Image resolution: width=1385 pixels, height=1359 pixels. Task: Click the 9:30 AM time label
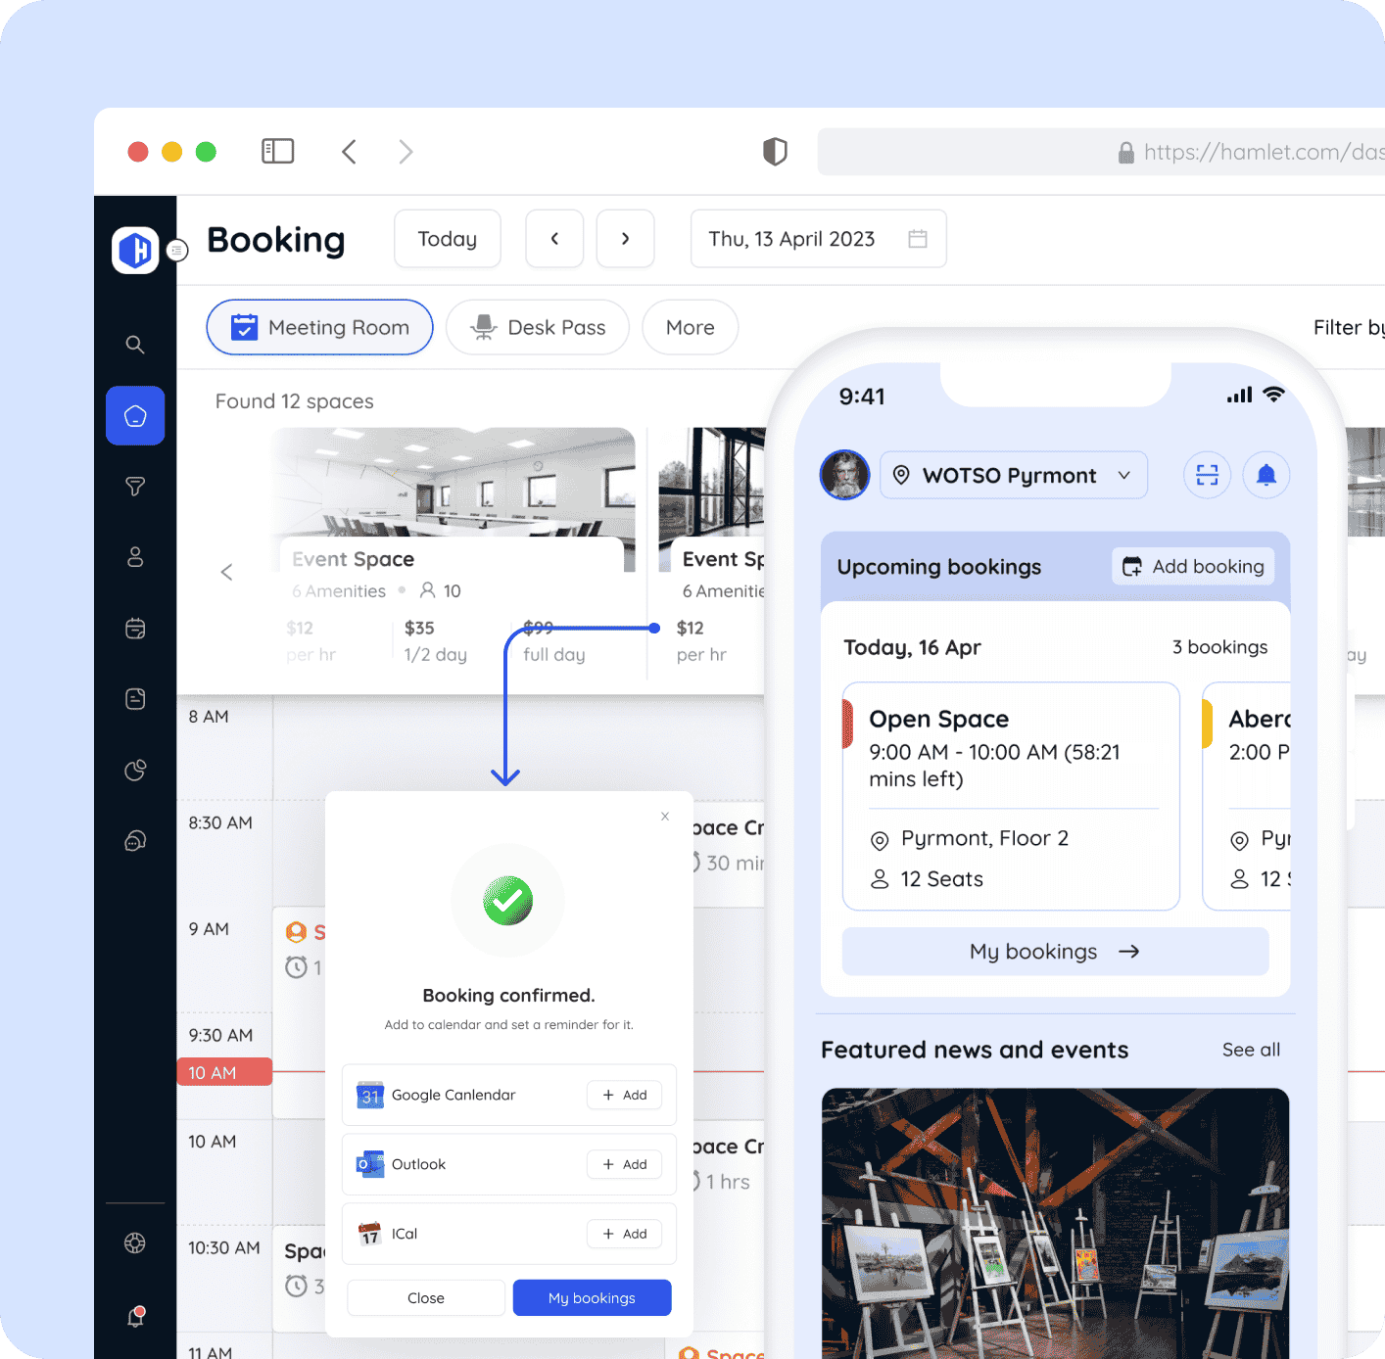(x=220, y=1035)
